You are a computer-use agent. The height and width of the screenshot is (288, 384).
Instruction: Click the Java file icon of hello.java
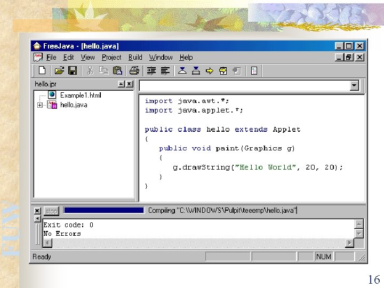click(x=52, y=105)
